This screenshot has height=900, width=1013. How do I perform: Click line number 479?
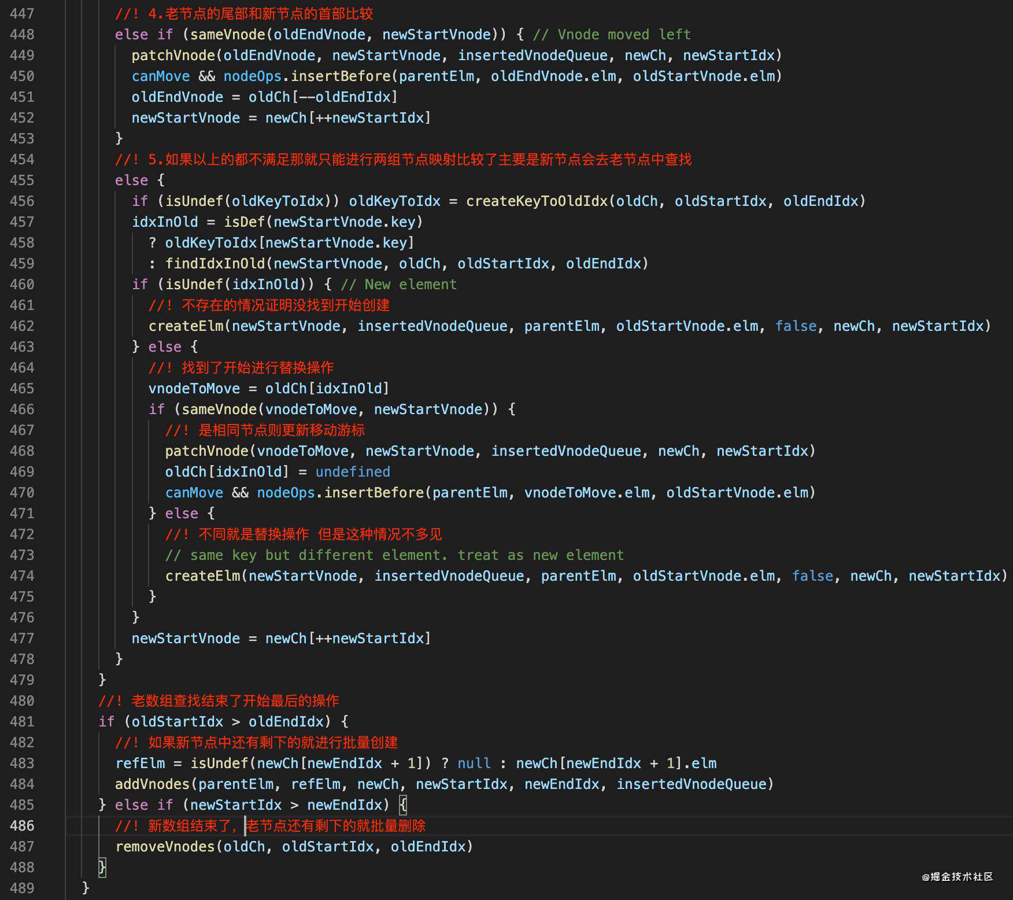tap(22, 680)
